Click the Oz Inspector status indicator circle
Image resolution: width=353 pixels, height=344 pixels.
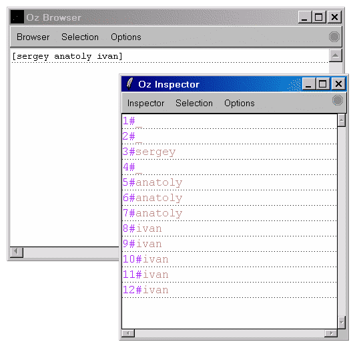point(338,100)
